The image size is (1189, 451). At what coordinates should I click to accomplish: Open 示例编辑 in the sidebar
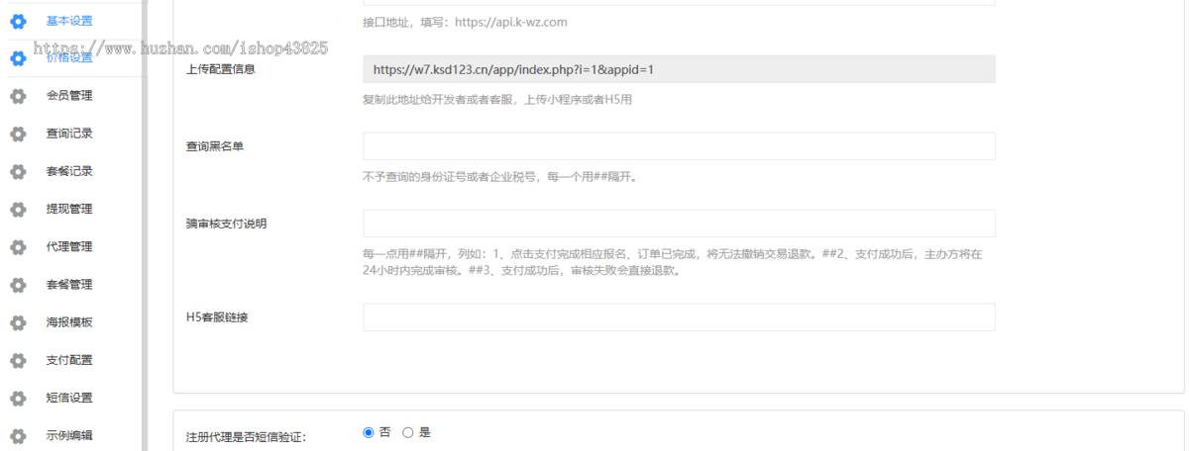click(69, 435)
